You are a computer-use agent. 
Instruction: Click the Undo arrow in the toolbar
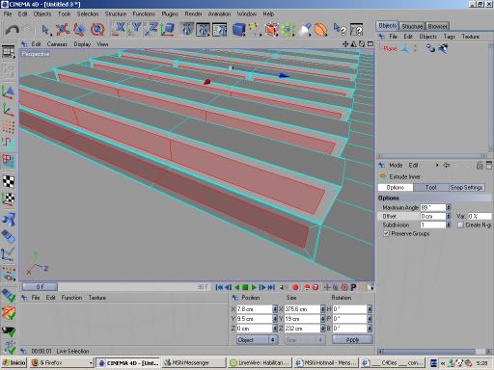[x=13, y=30]
